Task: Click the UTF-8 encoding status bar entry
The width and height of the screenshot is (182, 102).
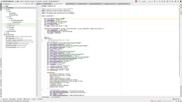Action: click(x=159, y=101)
